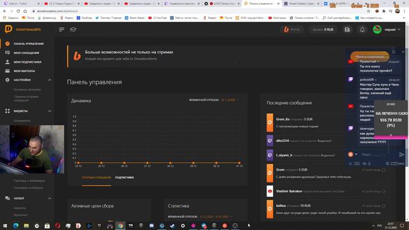This screenshot has height=230, width=409.
Task: Click the streamer webcam thumbnail
Action: (x=32, y=149)
